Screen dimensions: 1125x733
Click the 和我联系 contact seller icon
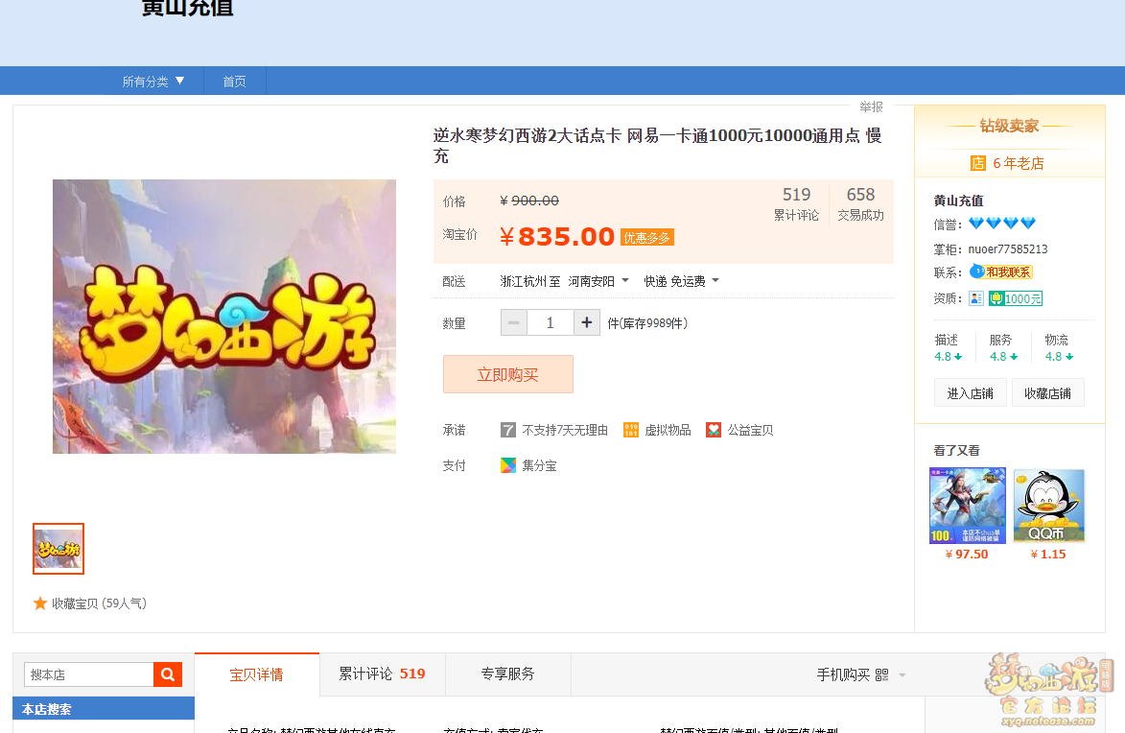1000,272
